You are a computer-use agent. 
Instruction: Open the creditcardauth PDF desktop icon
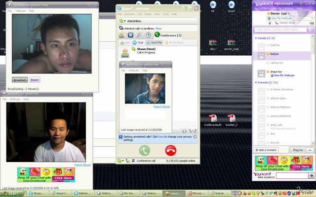tap(213, 120)
